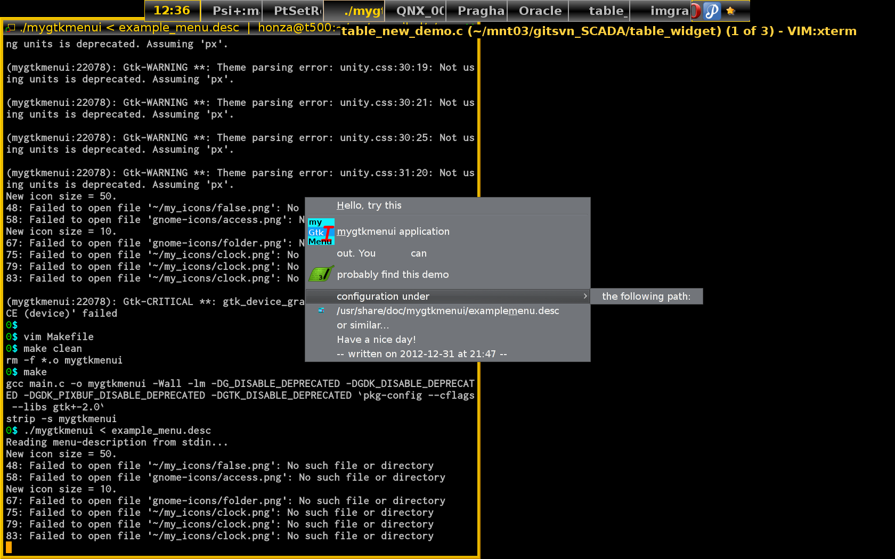Select the 'out. You can' menu item
This screenshot has width=895, height=559.
pos(447,253)
